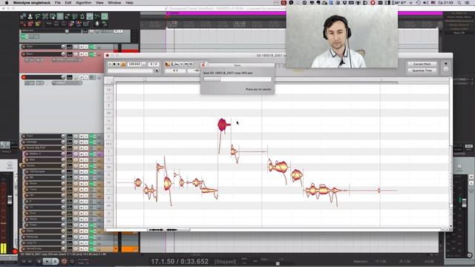Image resolution: width=475 pixels, height=267 pixels.
Task: Click the orange icon beside Melodyne's play button
Action: click(123, 65)
